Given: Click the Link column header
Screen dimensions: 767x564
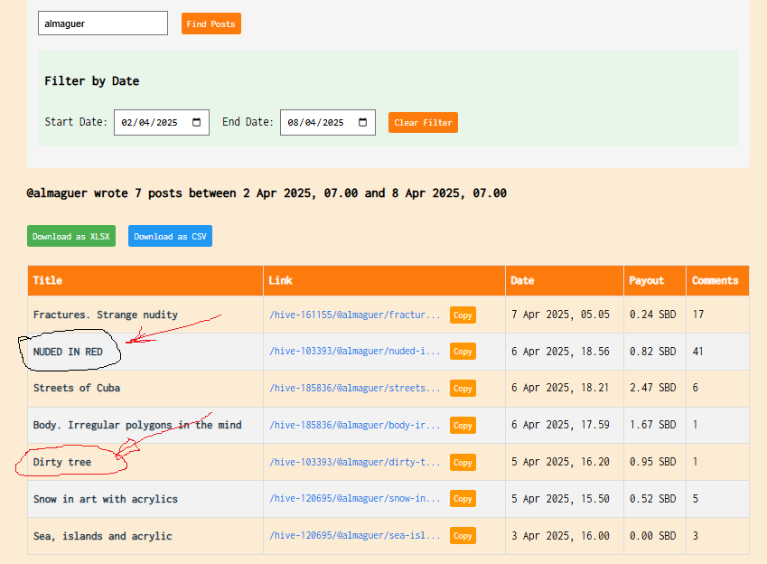Looking at the screenshot, I should coord(384,280).
